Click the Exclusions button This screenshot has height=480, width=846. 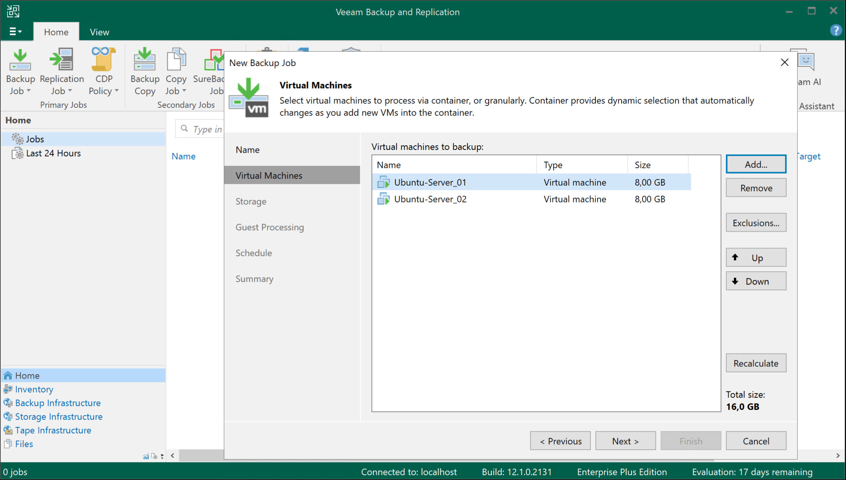click(756, 223)
